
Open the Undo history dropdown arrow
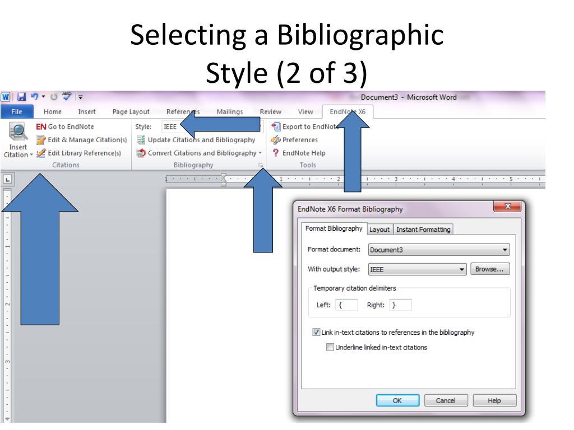tap(43, 97)
